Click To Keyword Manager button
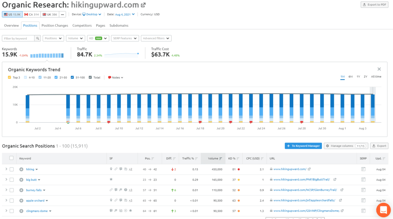Image resolution: width=393 pixels, height=219 pixels. tap(303, 146)
